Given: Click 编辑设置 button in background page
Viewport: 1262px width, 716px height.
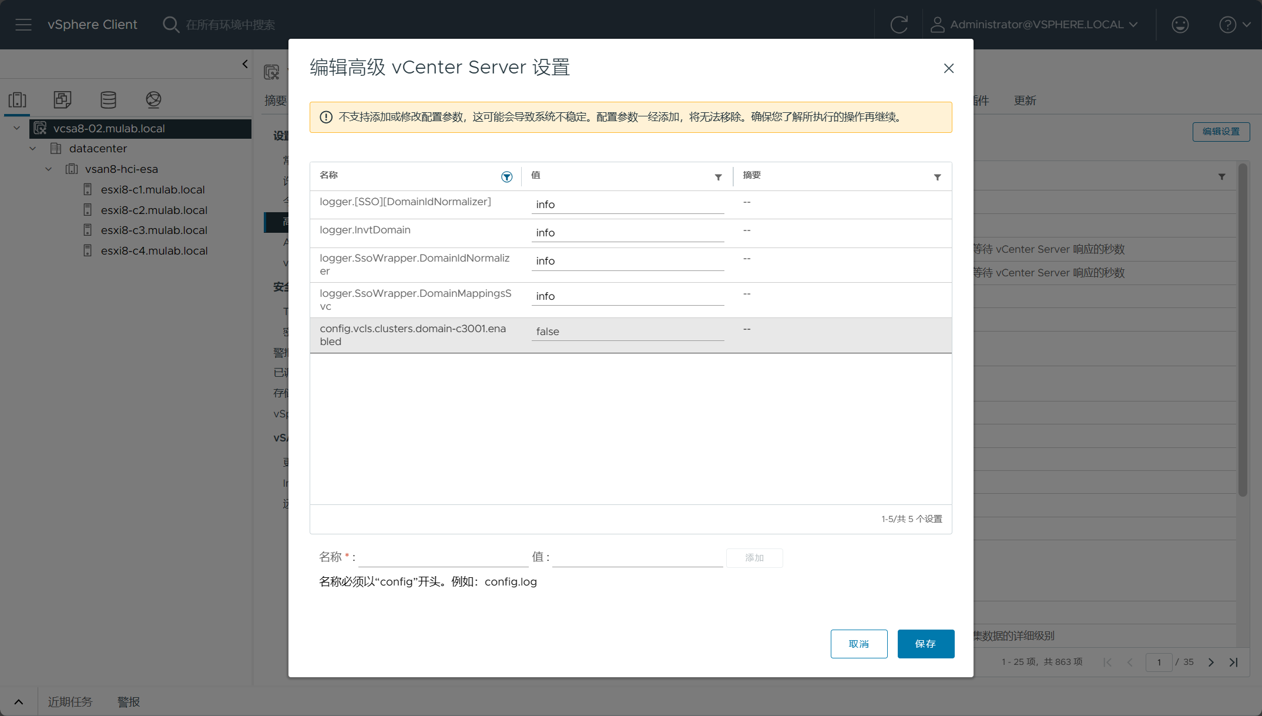Looking at the screenshot, I should (1221, 132).
